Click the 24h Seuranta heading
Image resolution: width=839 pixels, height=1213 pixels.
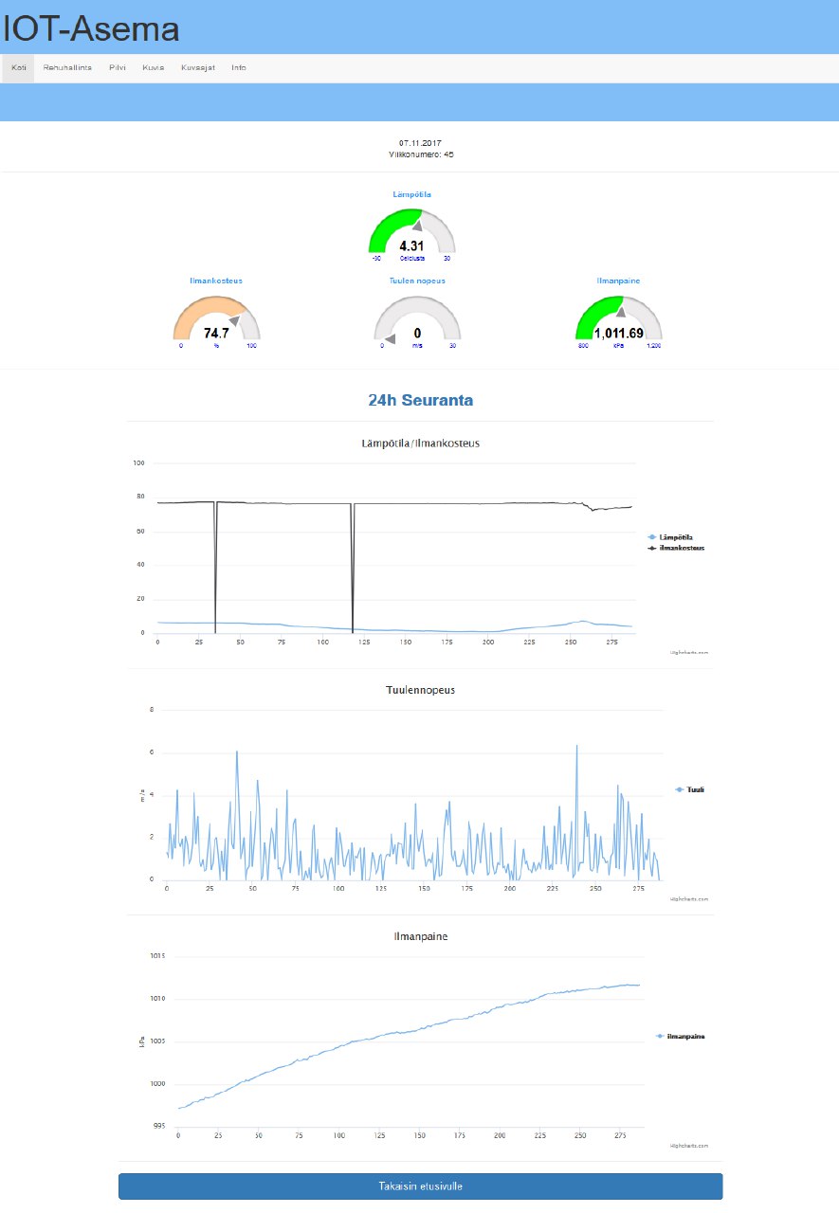(420, 401)
